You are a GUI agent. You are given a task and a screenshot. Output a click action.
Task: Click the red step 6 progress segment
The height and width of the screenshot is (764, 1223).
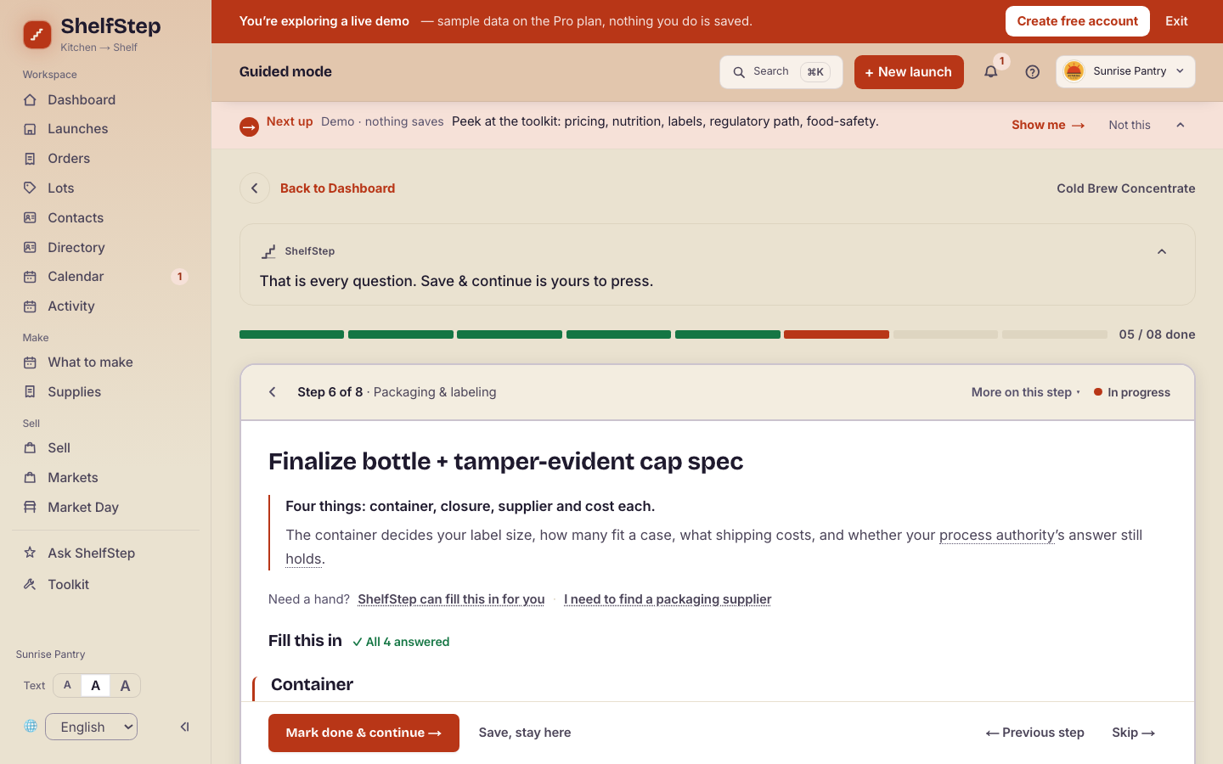coord(837,334)
